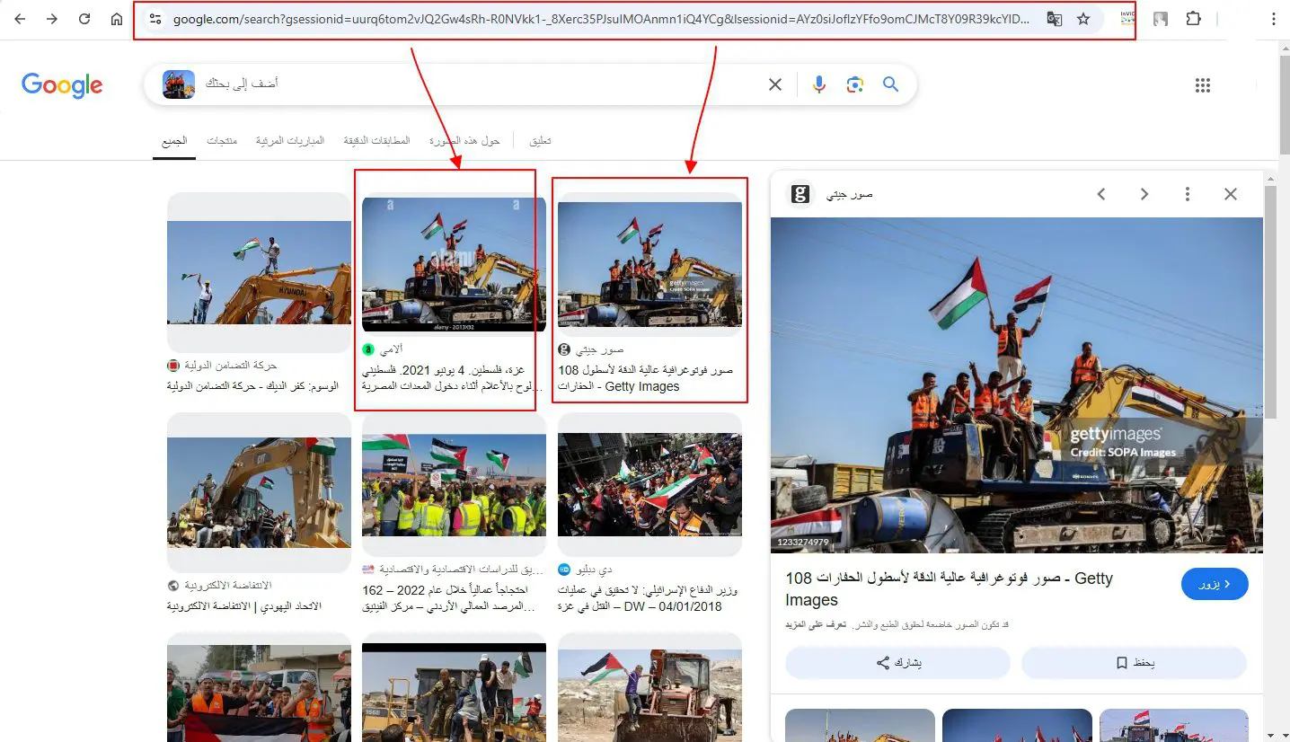Show previous image in preview panel
This screenshot has width=1290, height=742.
[1101, 194]
